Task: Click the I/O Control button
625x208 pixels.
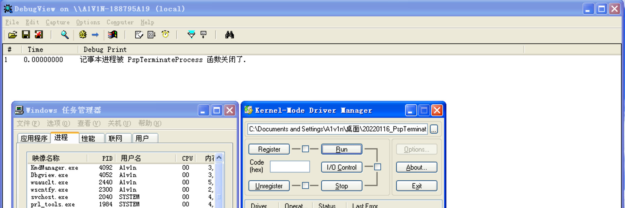Action: coord(342,167)
